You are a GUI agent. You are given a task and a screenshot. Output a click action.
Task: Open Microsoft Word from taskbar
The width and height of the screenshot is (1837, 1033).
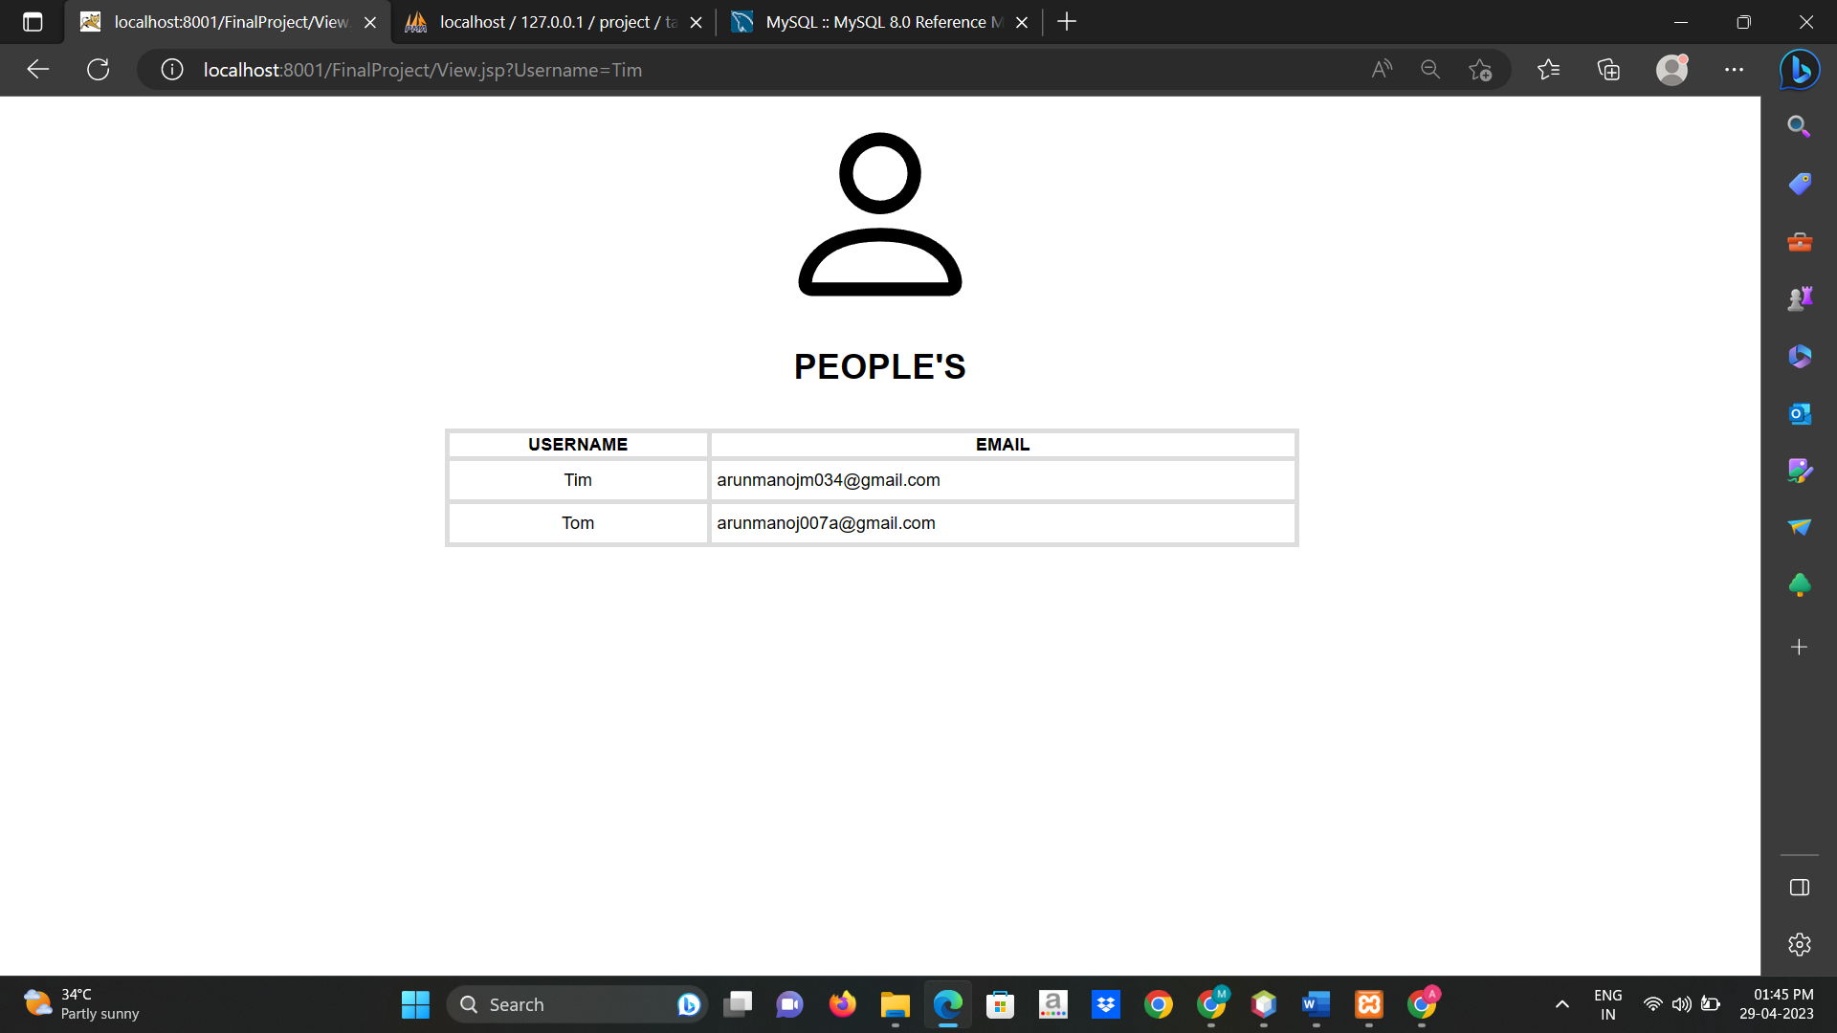pyautogui.click(x=1316, y=1004)
